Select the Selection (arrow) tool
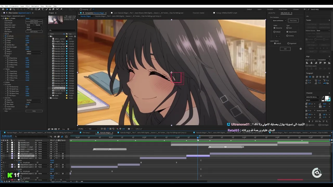This screenshot has width=333, height=187. [7, 9]
